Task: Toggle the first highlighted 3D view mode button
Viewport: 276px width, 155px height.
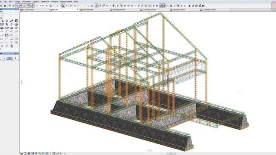Action: click(x=161, y=6)
